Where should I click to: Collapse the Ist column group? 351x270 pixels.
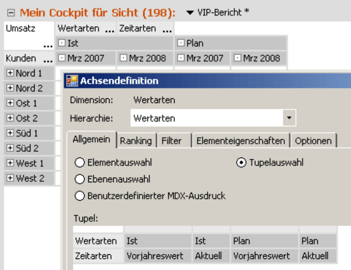[x=62, y=43]
